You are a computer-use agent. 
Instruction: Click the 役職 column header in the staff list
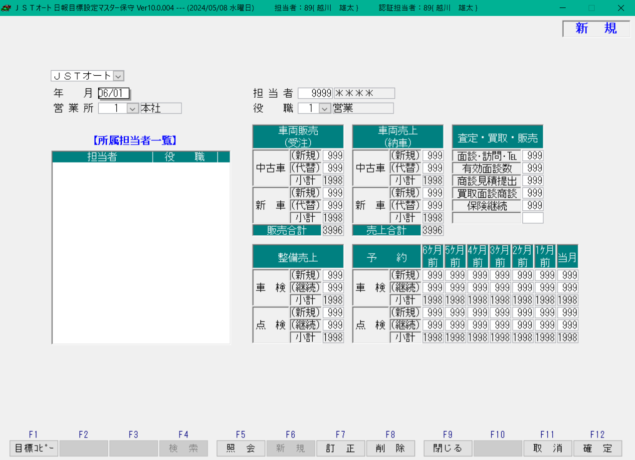pyautogui.click(x=185, y=157)
